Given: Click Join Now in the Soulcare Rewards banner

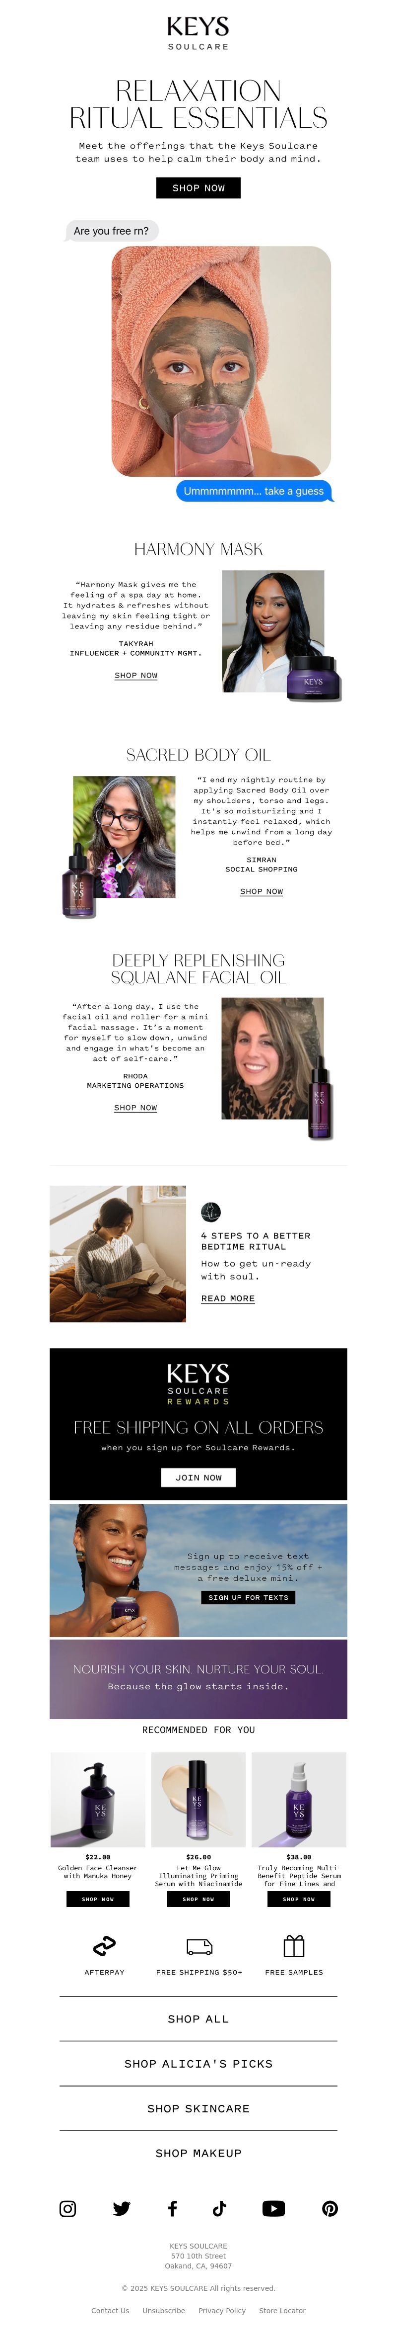Looking at the screenshot, I should (x=198, y=1477).
